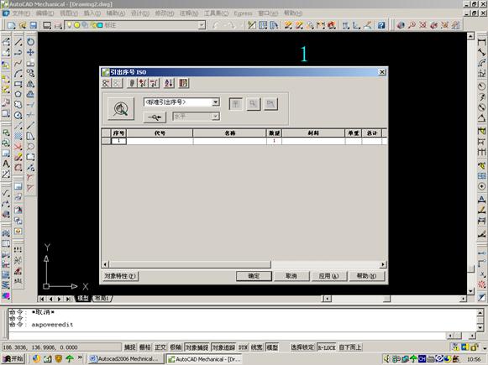The width and height of the screenshot is (488, 365).
Task: Click the Save floppy disk icon
Action: [34, 25]
